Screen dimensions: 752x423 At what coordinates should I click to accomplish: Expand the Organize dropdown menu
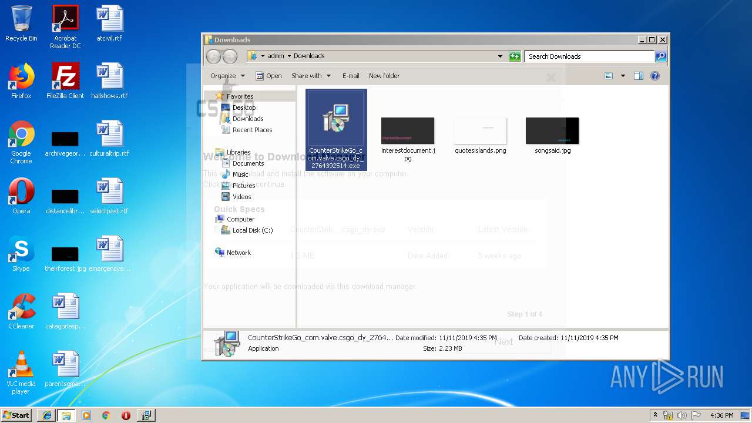tap(227, 76)
